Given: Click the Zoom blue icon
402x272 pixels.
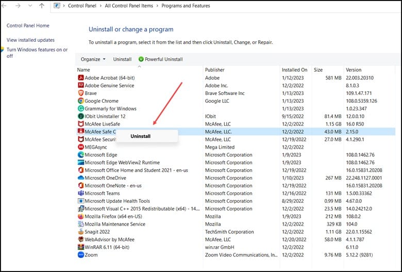Looking at the screenshot, I should [x=81, y=255].
